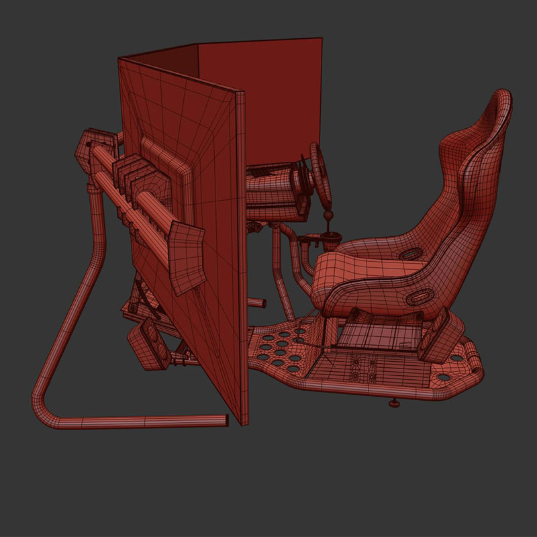Viewport: 537px width, 537px height.
Task: Select the steering wheel rim
Action: [322, 175]
